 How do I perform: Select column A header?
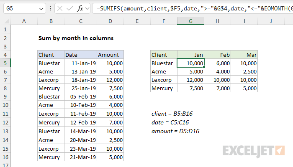coord(24,21)
